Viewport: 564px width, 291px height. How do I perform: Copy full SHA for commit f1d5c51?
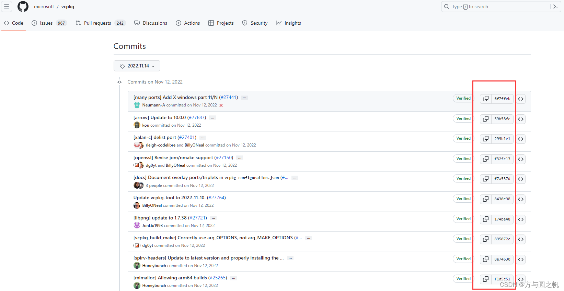tap(486, 279)
